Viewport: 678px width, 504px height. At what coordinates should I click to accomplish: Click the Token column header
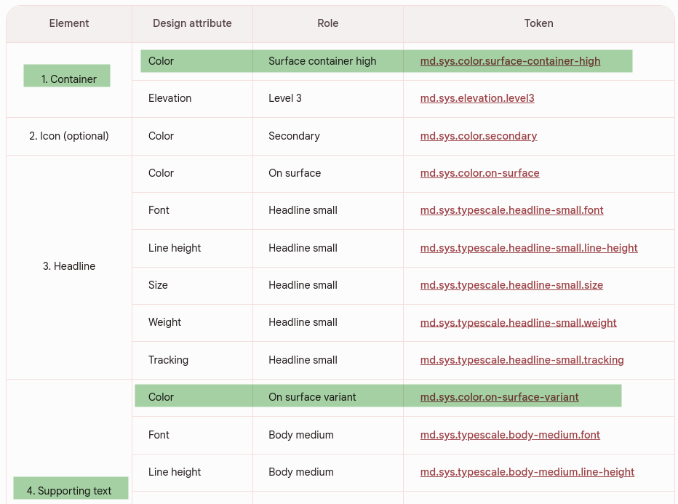(538, 23)
